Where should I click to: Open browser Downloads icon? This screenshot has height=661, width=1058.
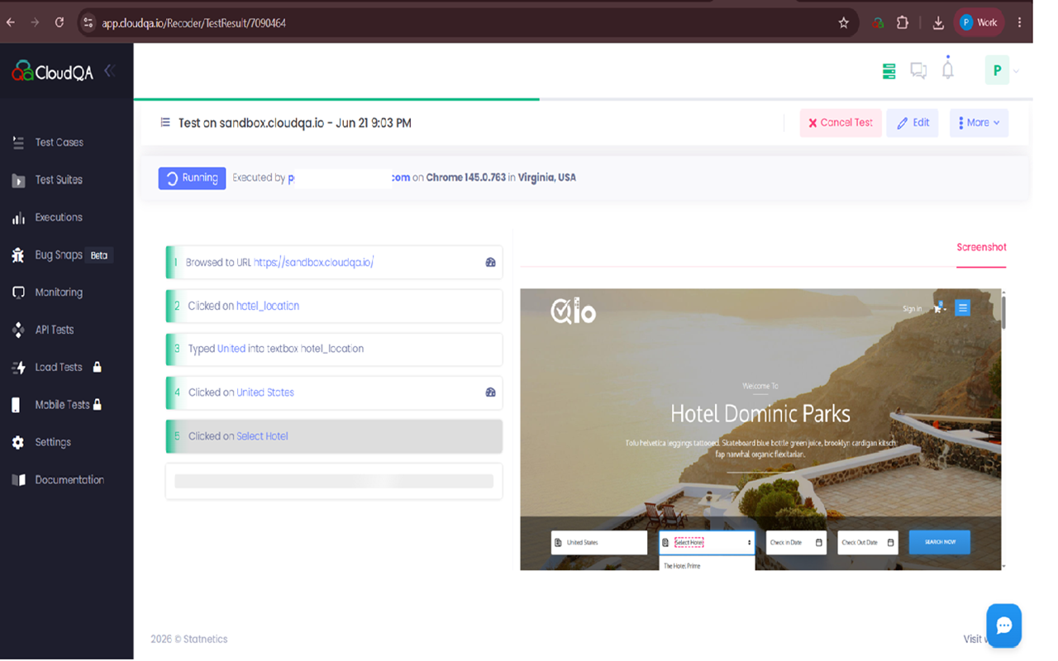coord(938,23)
